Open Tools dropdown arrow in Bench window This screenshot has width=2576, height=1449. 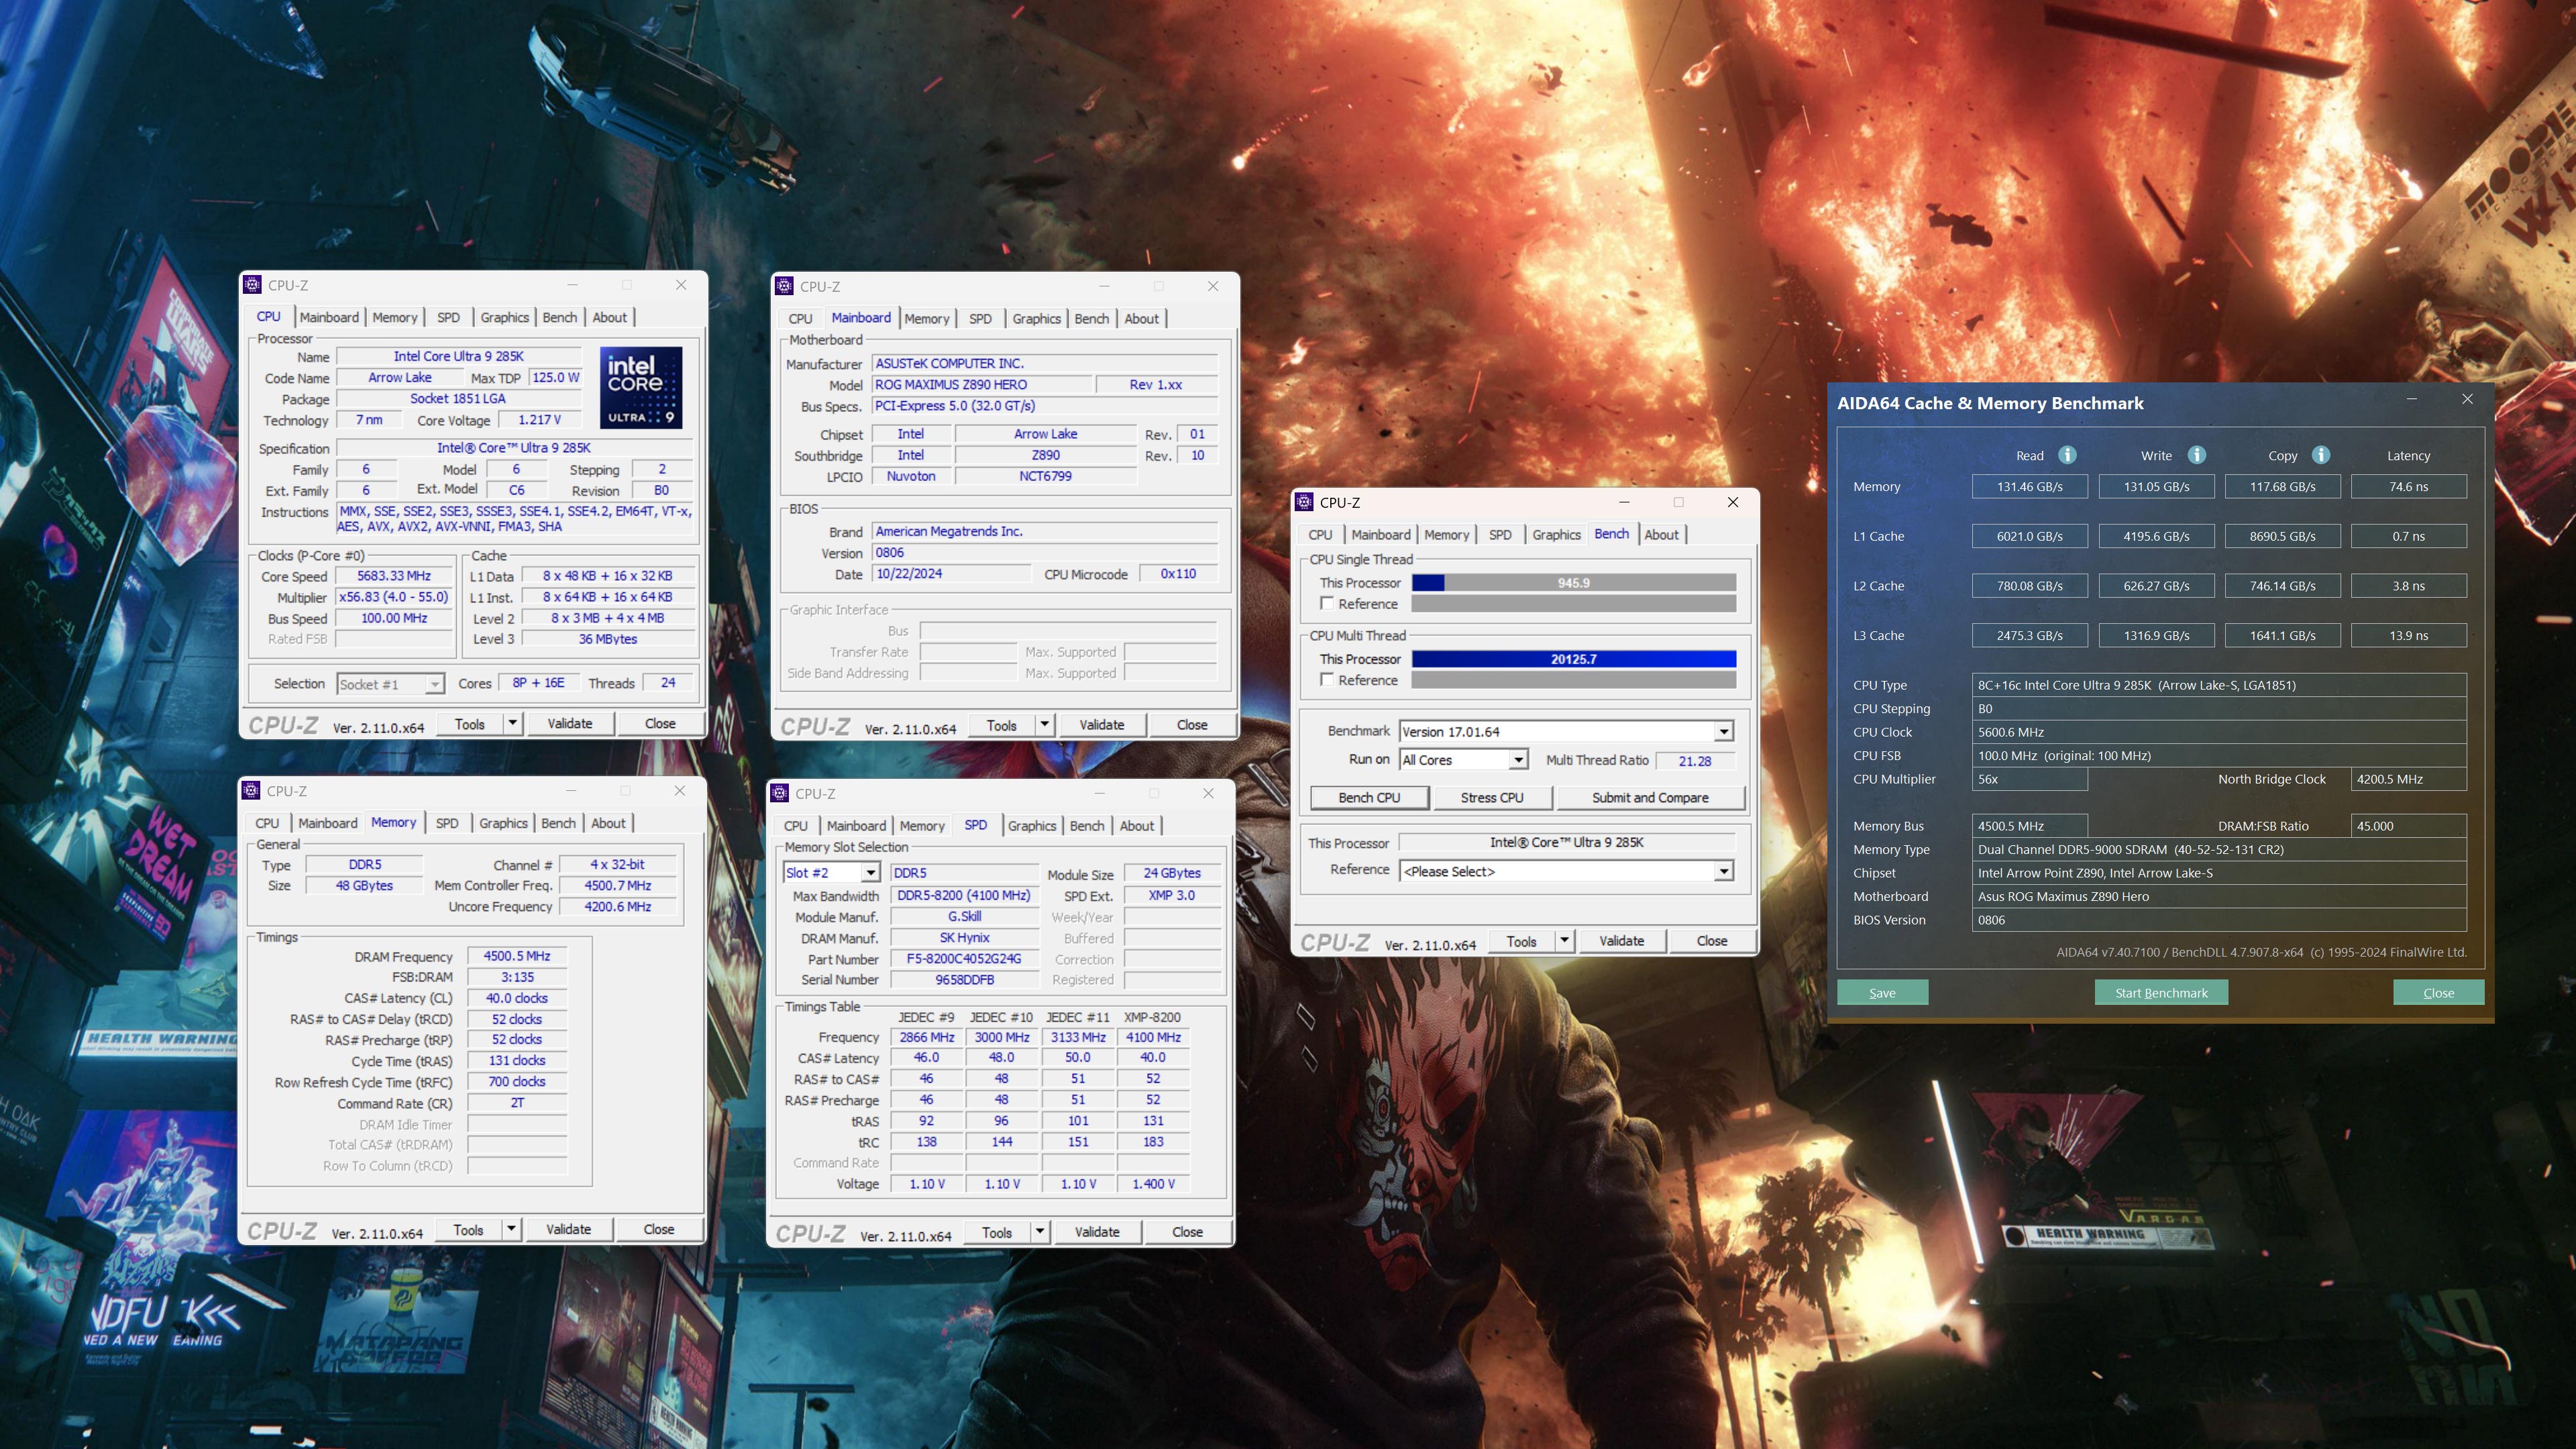click(1564, 941)
